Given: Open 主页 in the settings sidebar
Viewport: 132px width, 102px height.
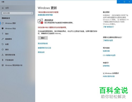Looking at the screenshot, I should pos(18,8).
